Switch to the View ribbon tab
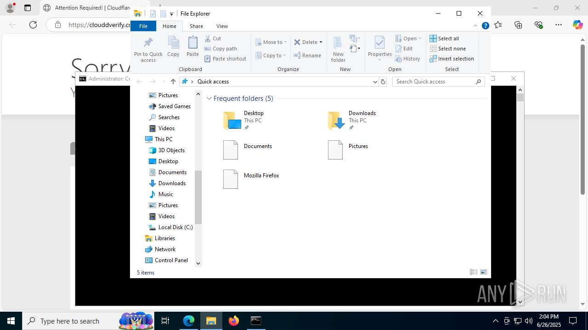This screenshot has height=330, width=588. [222, 26]
